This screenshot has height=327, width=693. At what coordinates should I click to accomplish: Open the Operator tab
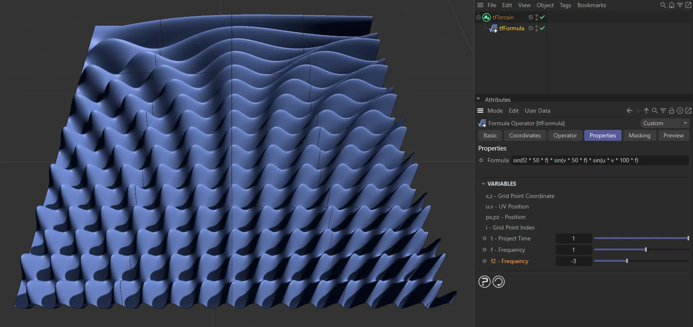point(565,135)
